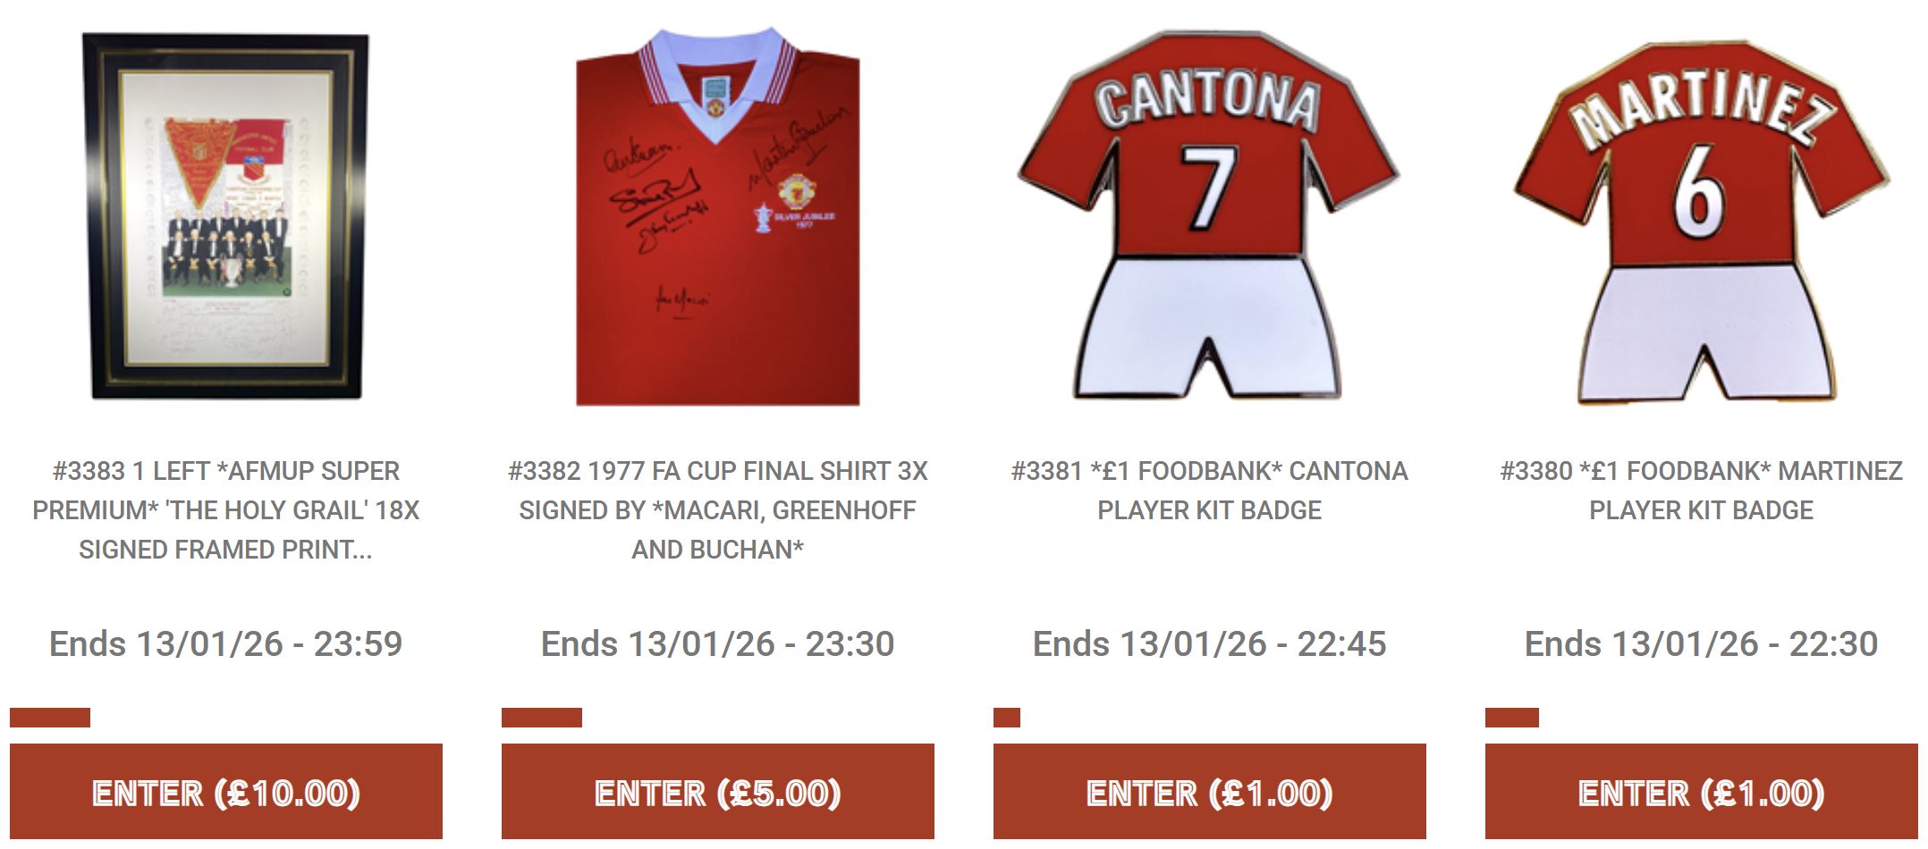The height and width of the screenshot is (849, 1928).
Task: View the Cantona 7 kit badge image
Action: click(x=1209, y=214)
